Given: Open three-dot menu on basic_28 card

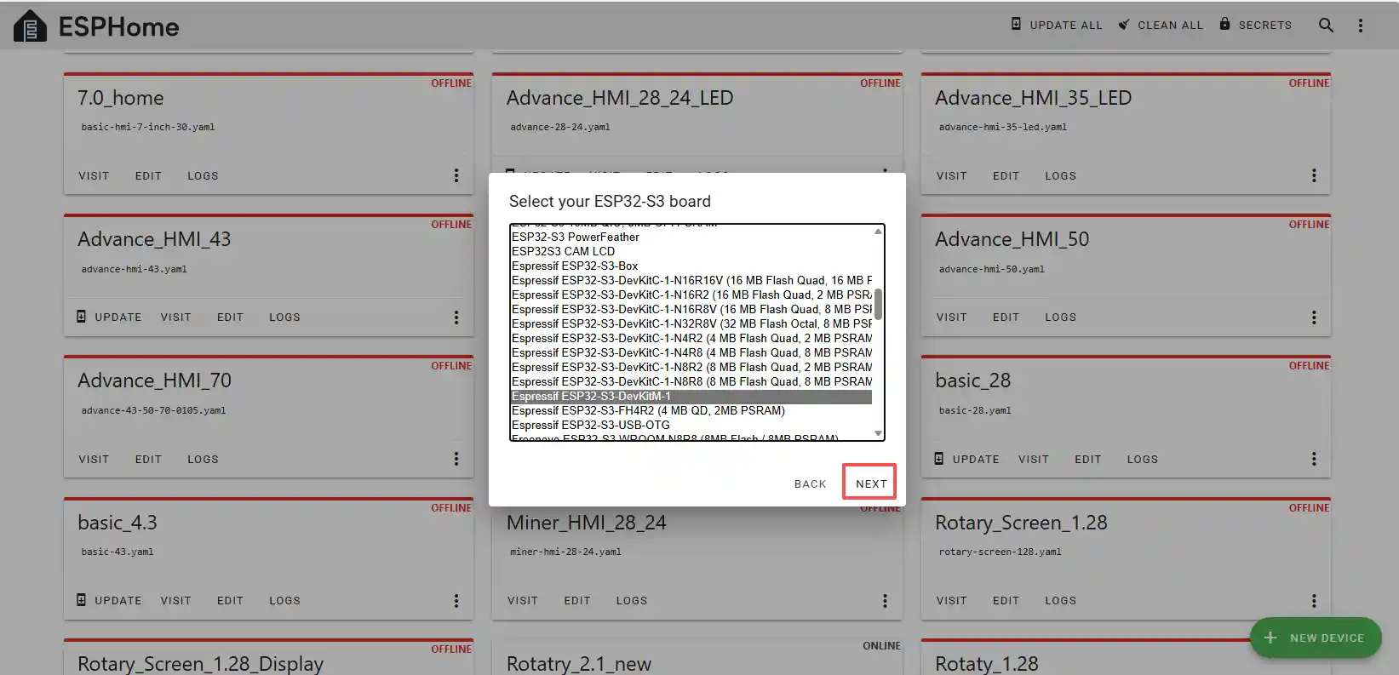Looking at the screenshot, I should (x=1314, y=459).
